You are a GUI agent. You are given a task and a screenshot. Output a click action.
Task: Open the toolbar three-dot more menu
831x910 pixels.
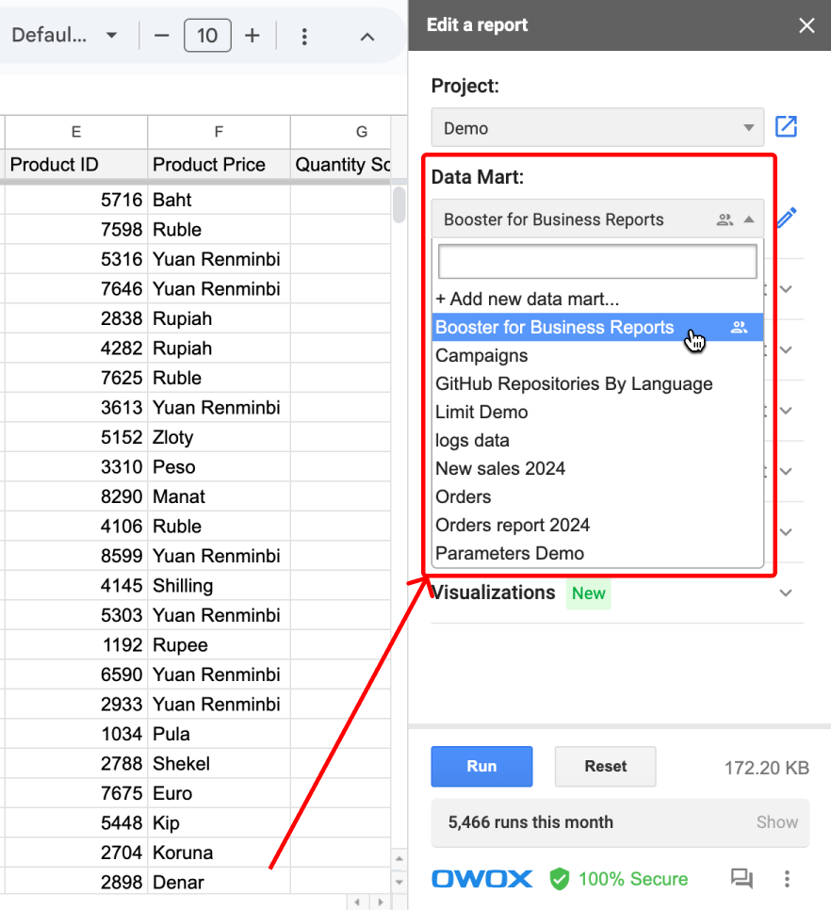point(304,37)
